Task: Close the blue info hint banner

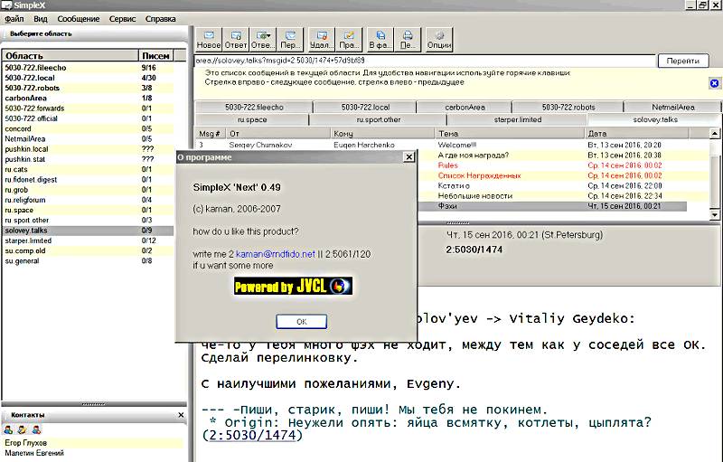Action: coord(714,83)
